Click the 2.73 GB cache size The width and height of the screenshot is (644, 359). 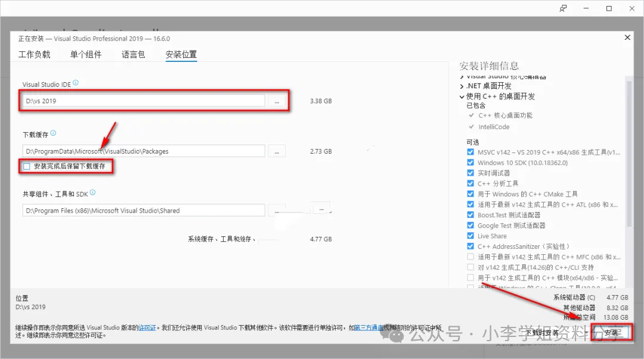click(321, 151)
